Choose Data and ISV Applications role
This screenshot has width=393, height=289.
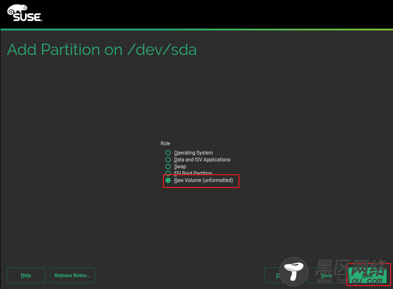(198, 159)
